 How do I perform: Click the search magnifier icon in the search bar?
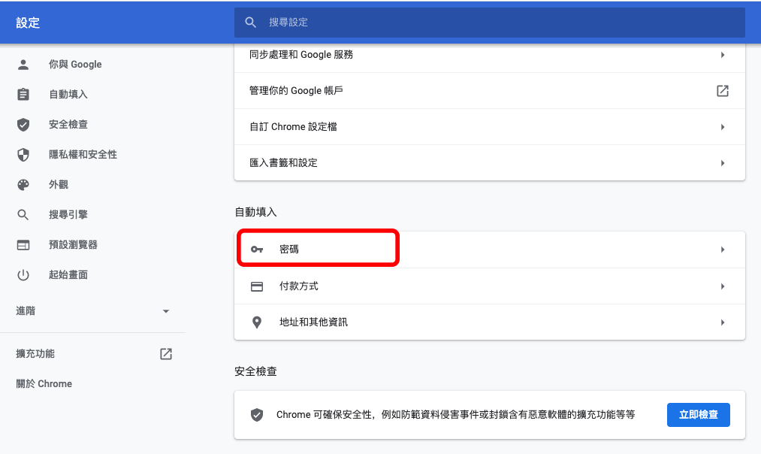click(250, 23)
